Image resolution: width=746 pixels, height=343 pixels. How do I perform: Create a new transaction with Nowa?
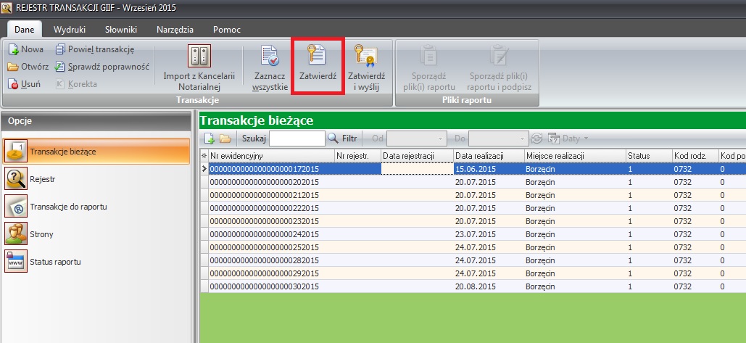point(26,49)
